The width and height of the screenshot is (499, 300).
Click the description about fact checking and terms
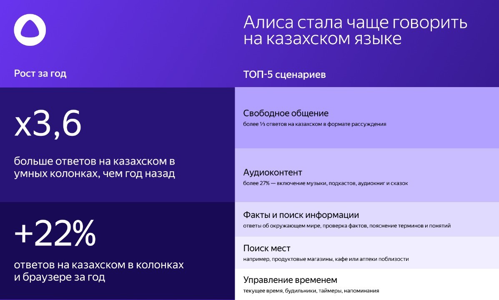tap(346, 226)
